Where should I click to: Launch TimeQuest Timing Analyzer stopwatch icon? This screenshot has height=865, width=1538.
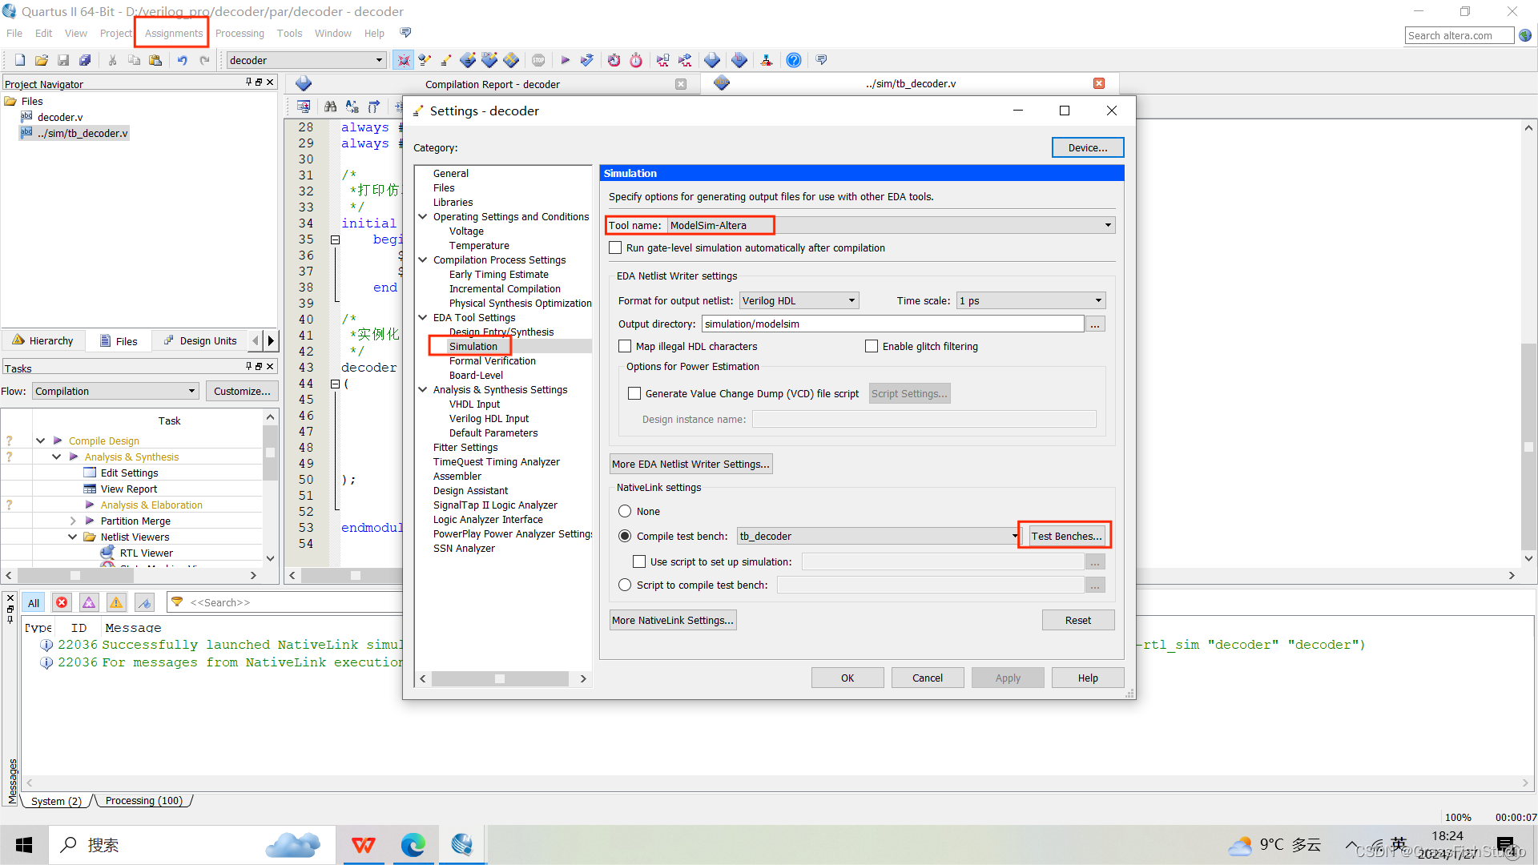635,59
